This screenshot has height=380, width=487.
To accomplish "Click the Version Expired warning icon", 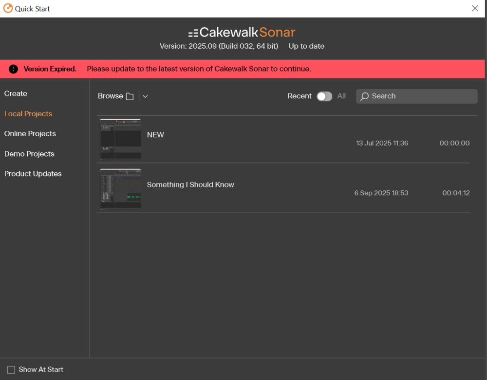I will 13,69.
